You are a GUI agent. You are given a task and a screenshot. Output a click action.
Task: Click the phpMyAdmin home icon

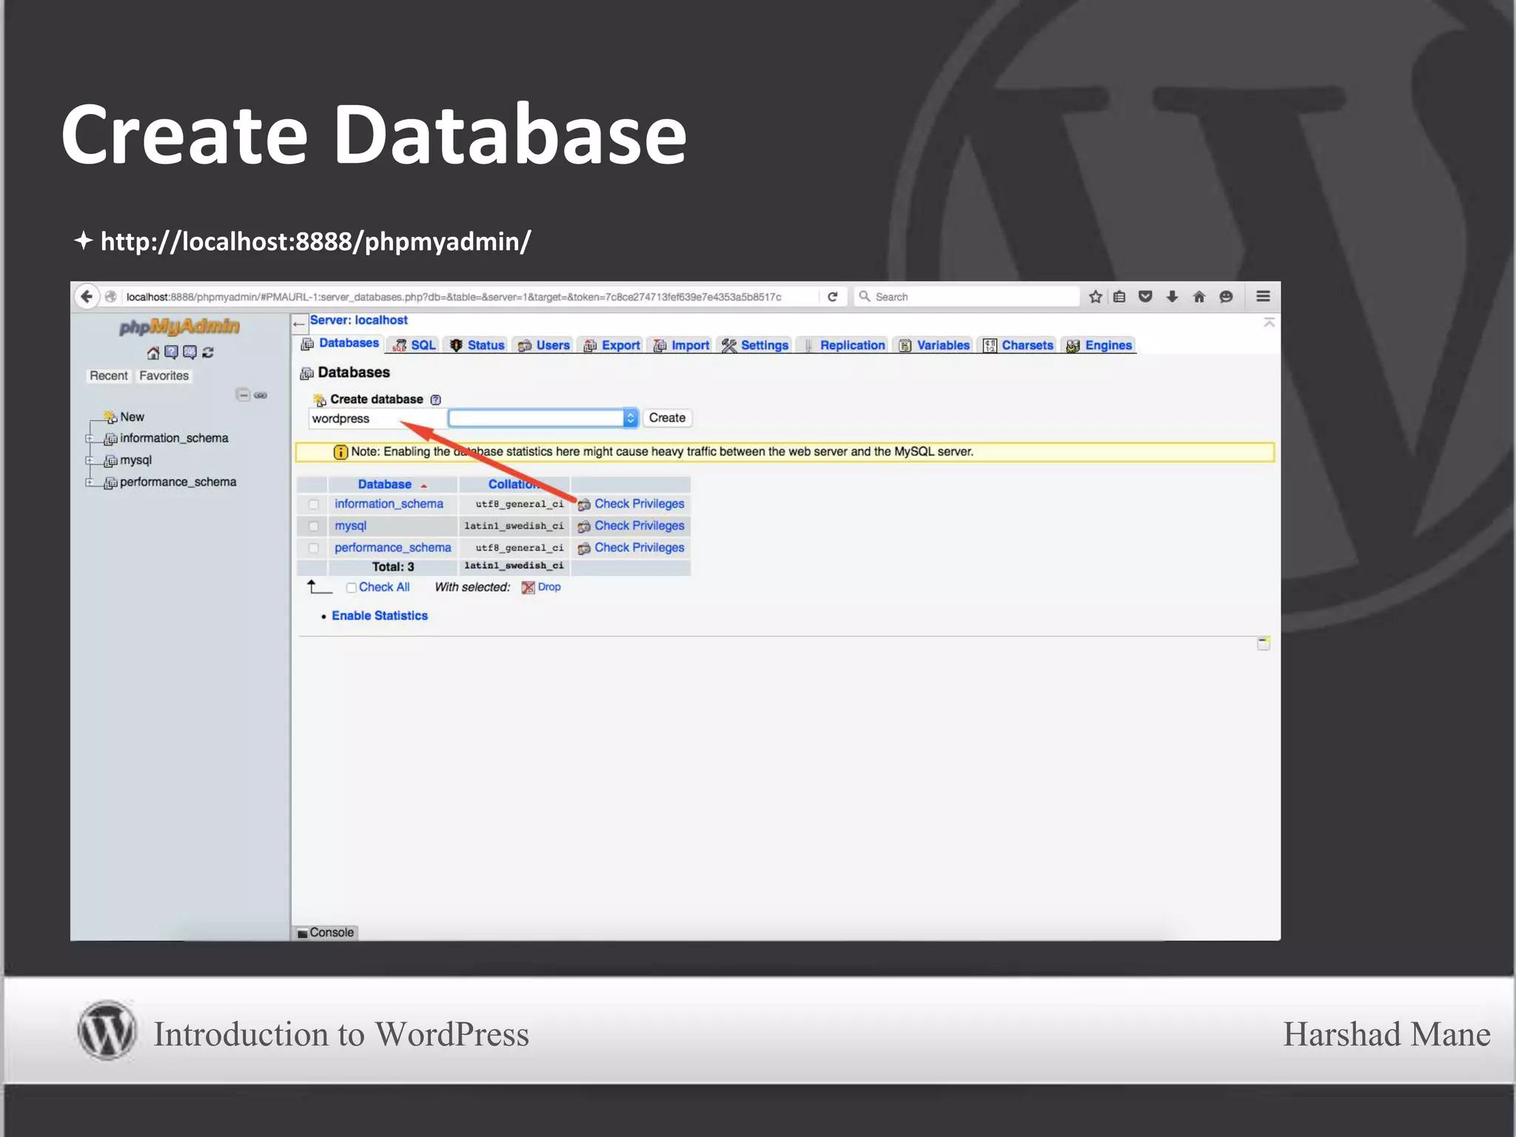point(153,352)
